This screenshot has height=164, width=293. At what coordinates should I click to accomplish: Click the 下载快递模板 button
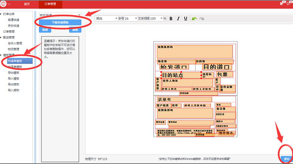(60, 22)
